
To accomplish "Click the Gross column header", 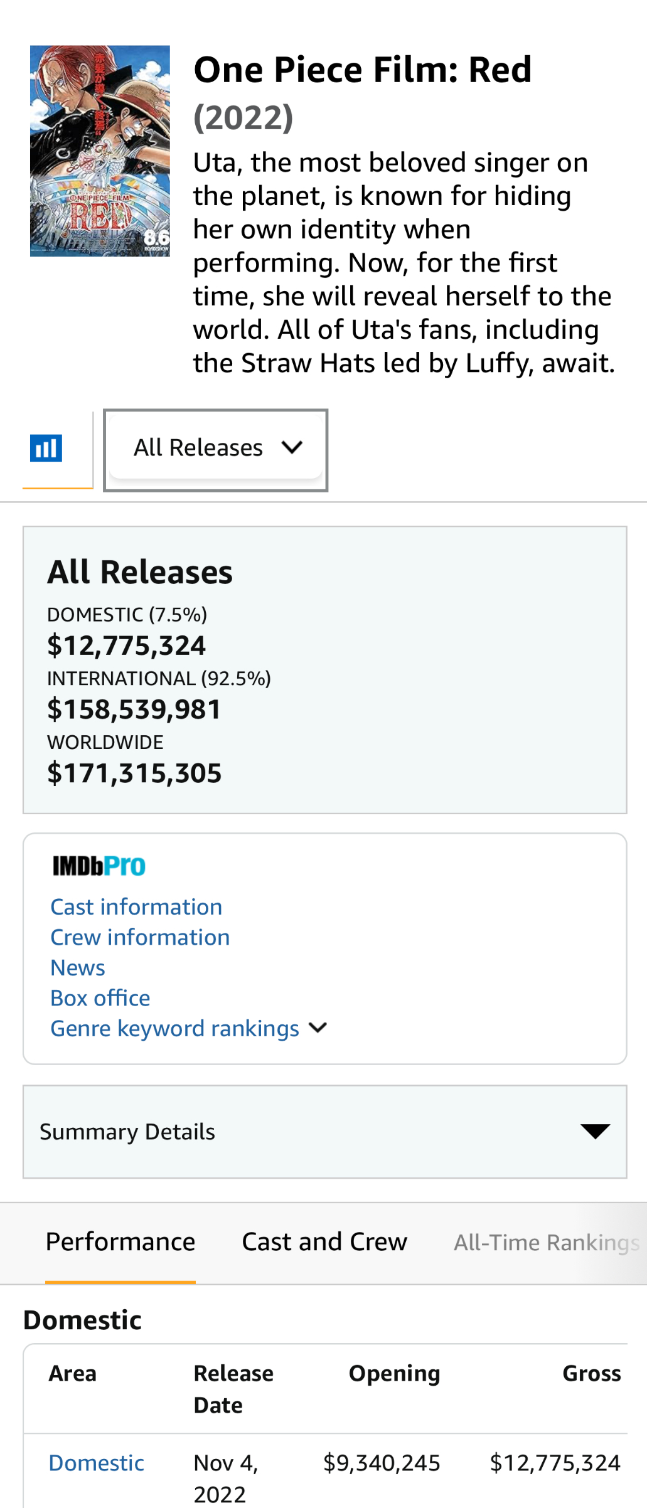I will click(x=592, y=1373).
